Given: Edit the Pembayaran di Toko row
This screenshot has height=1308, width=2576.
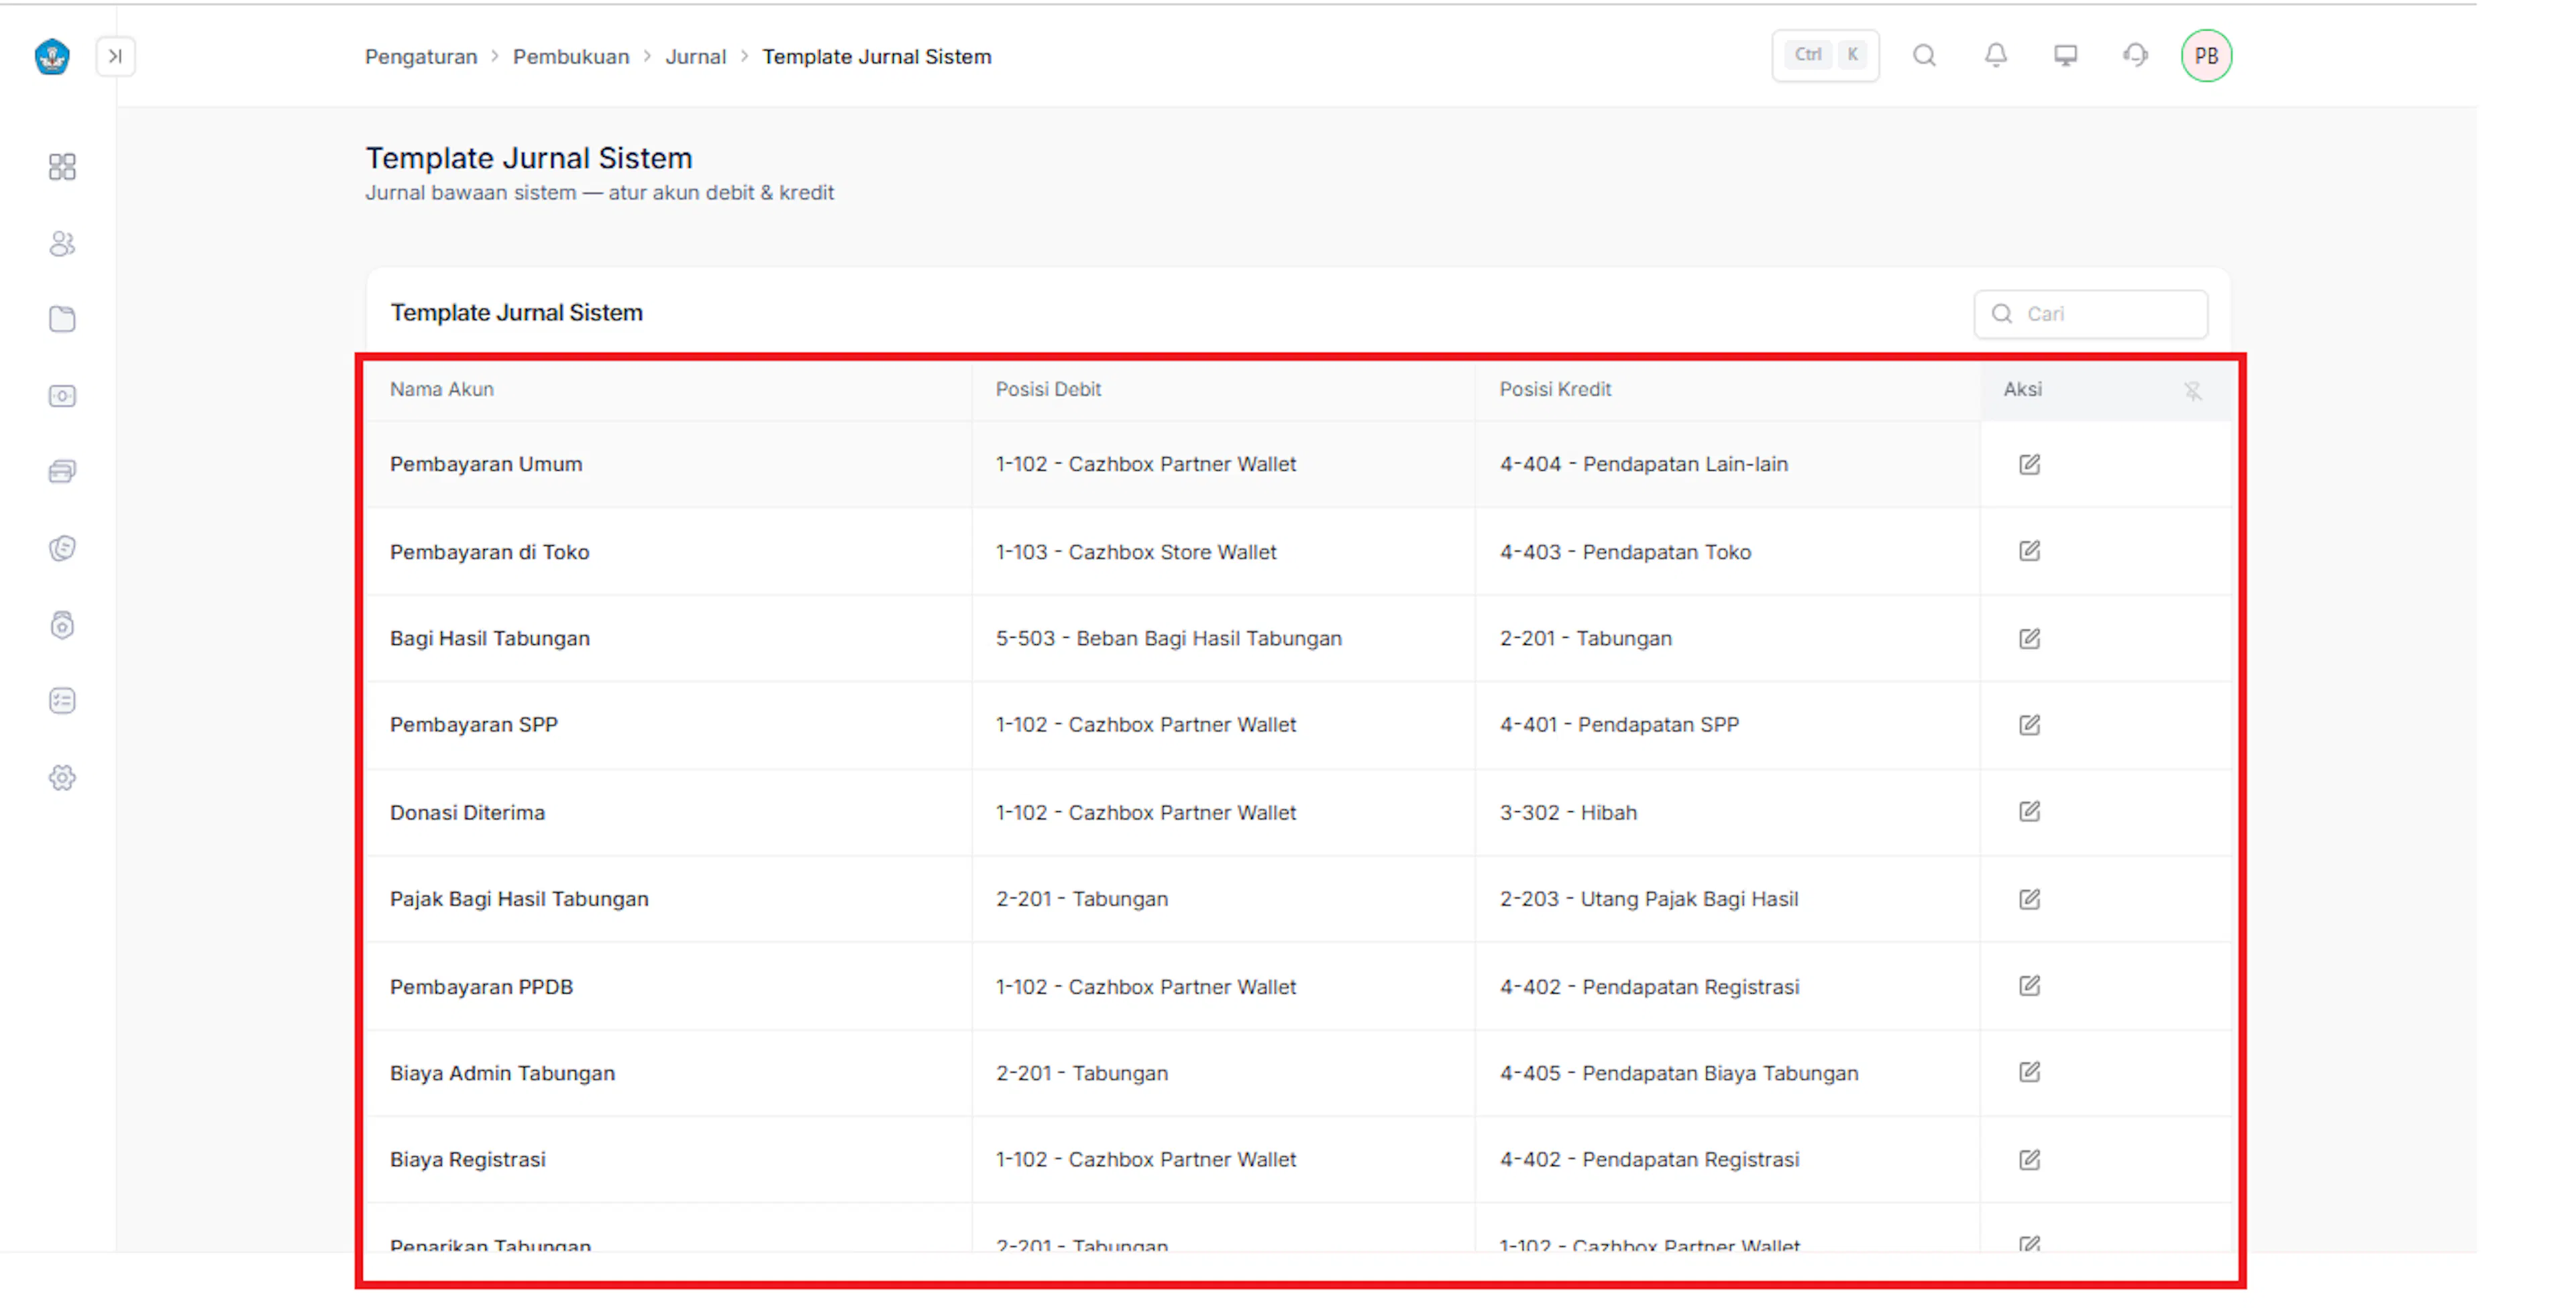Looking at the screenshot, I should [2029, 552].
